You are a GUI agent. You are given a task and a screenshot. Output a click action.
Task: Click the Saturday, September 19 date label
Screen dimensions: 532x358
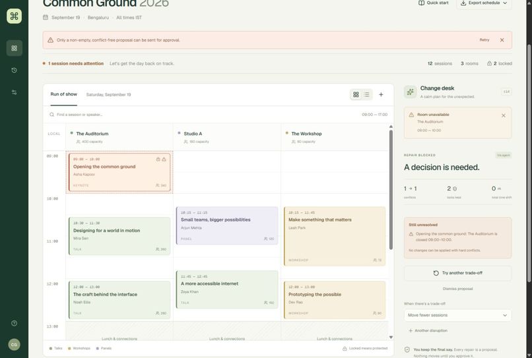point(108,94)
